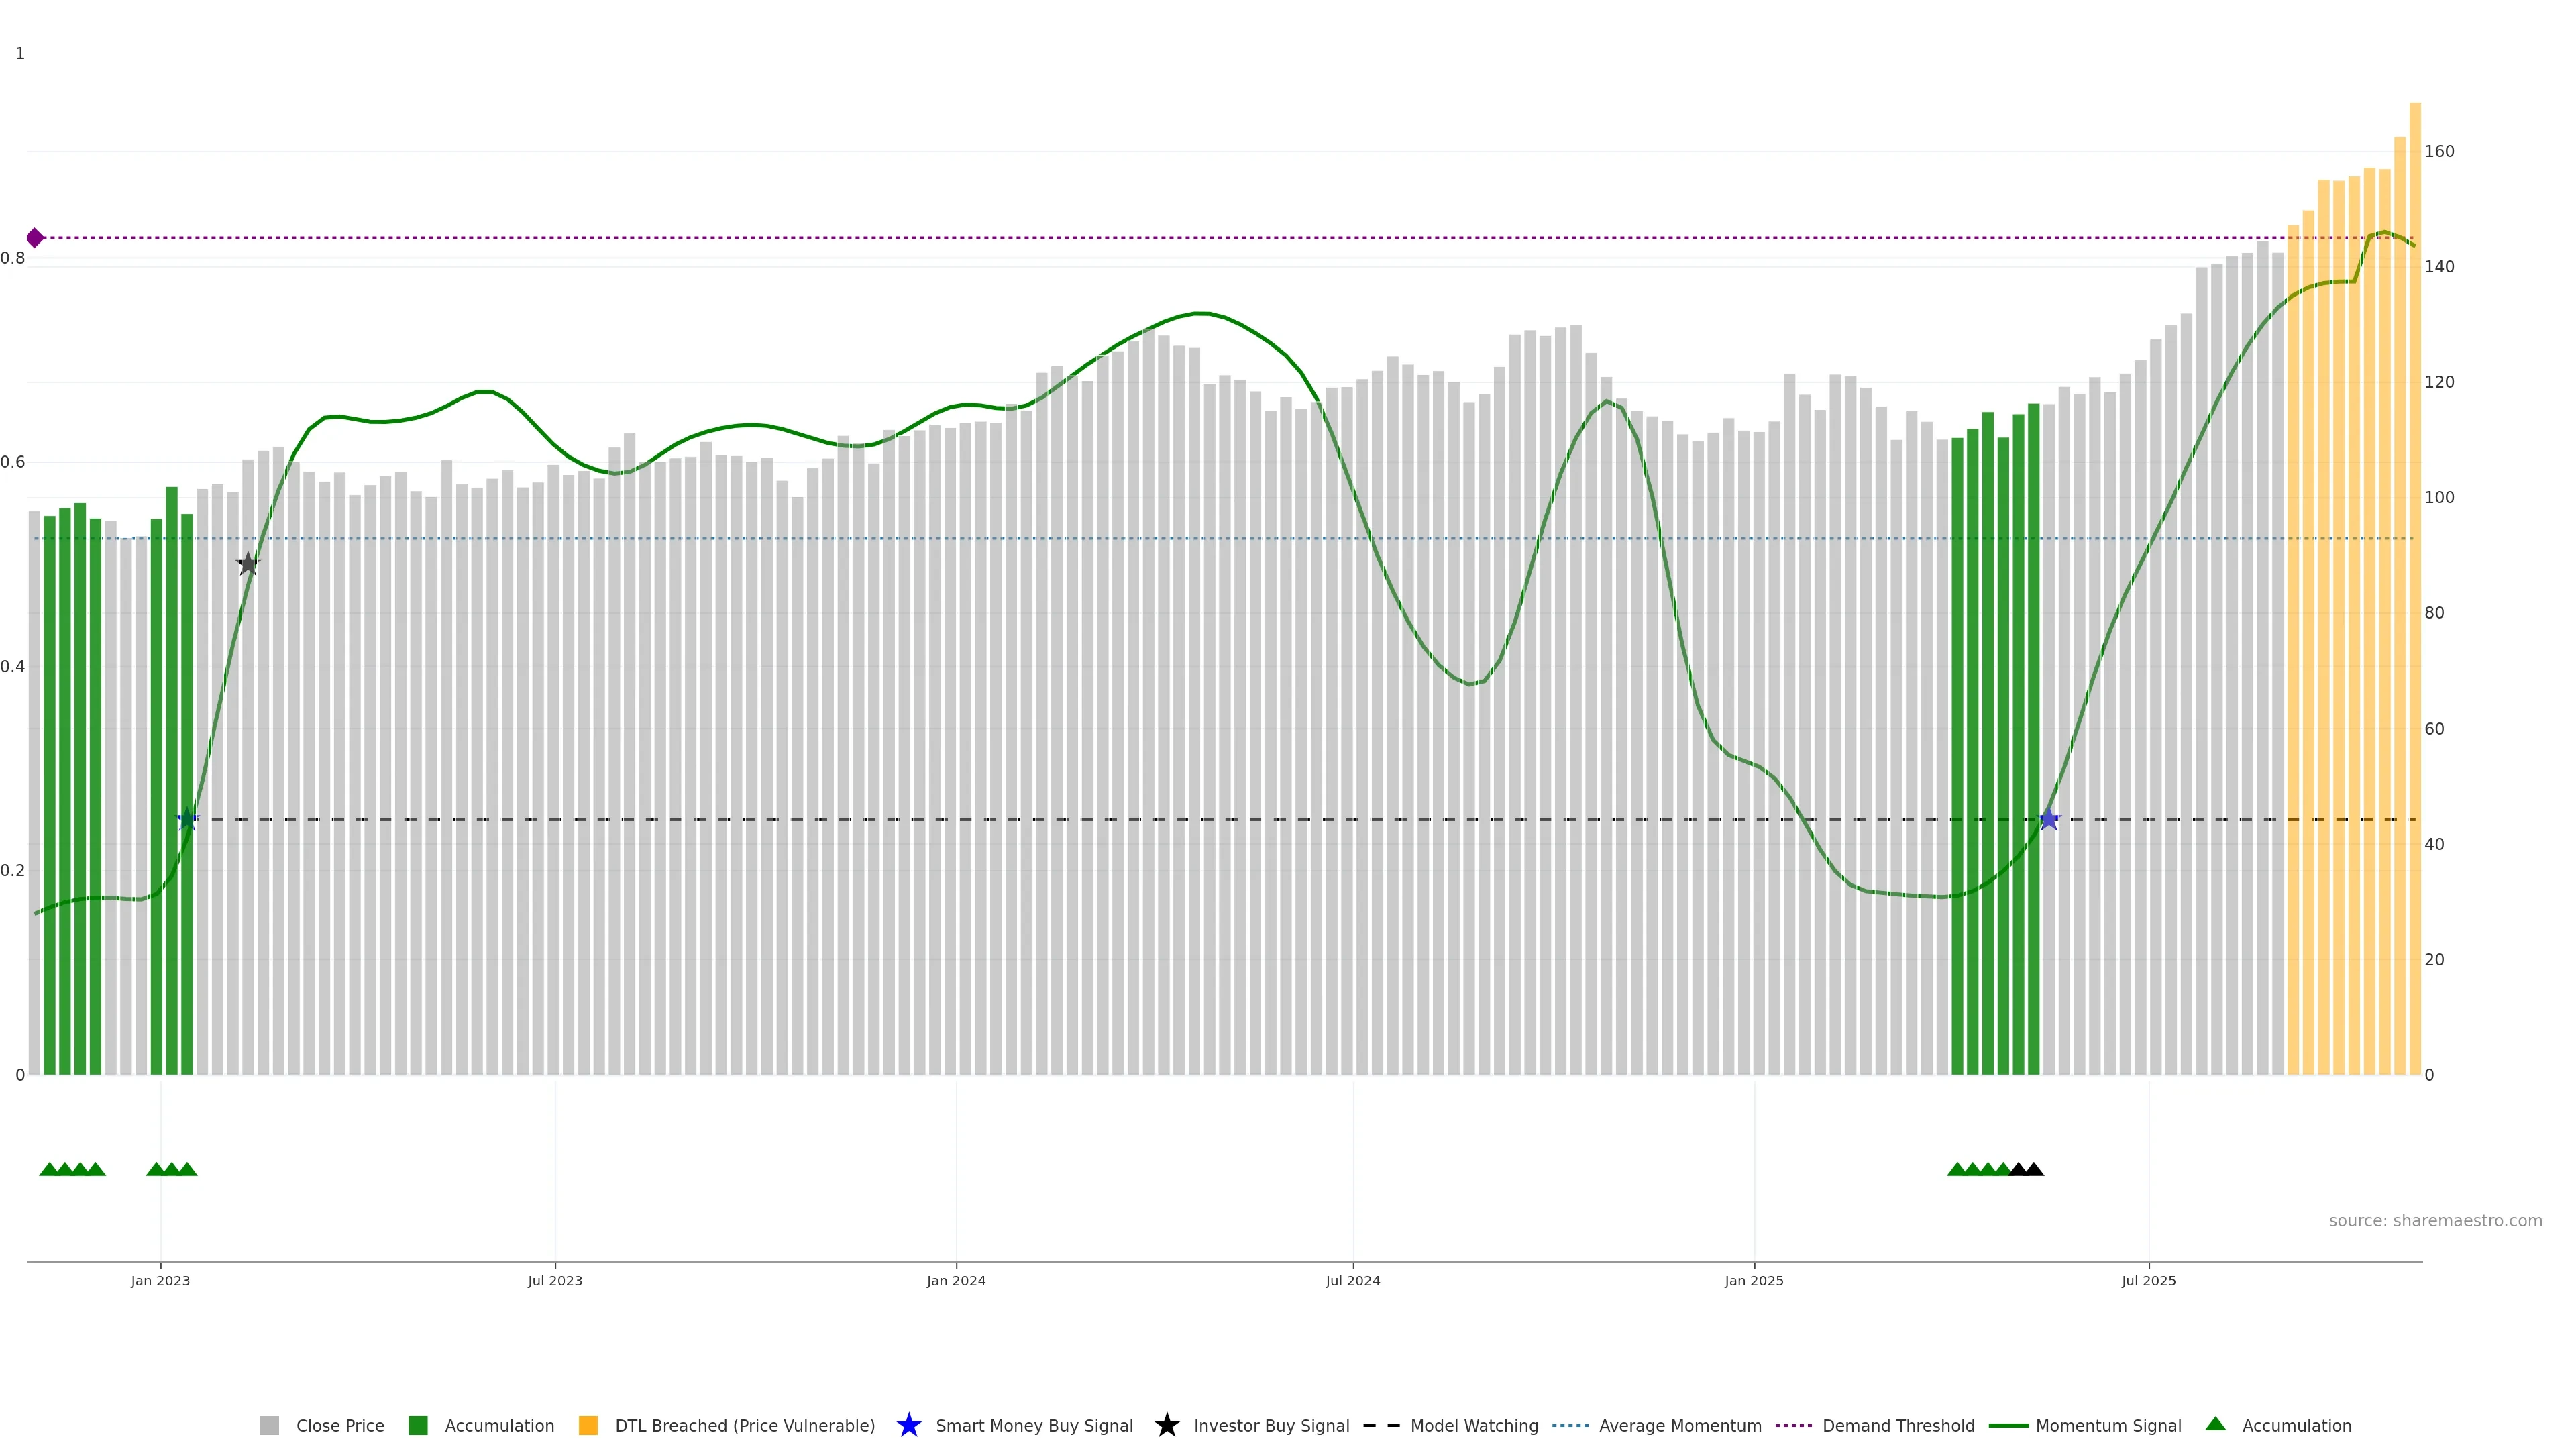Click the black triangle markers below chart

click(2026, 1169)
